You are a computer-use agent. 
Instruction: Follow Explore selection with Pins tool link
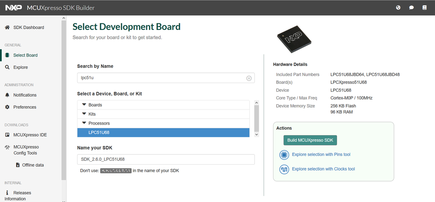[x=321, y=155]
